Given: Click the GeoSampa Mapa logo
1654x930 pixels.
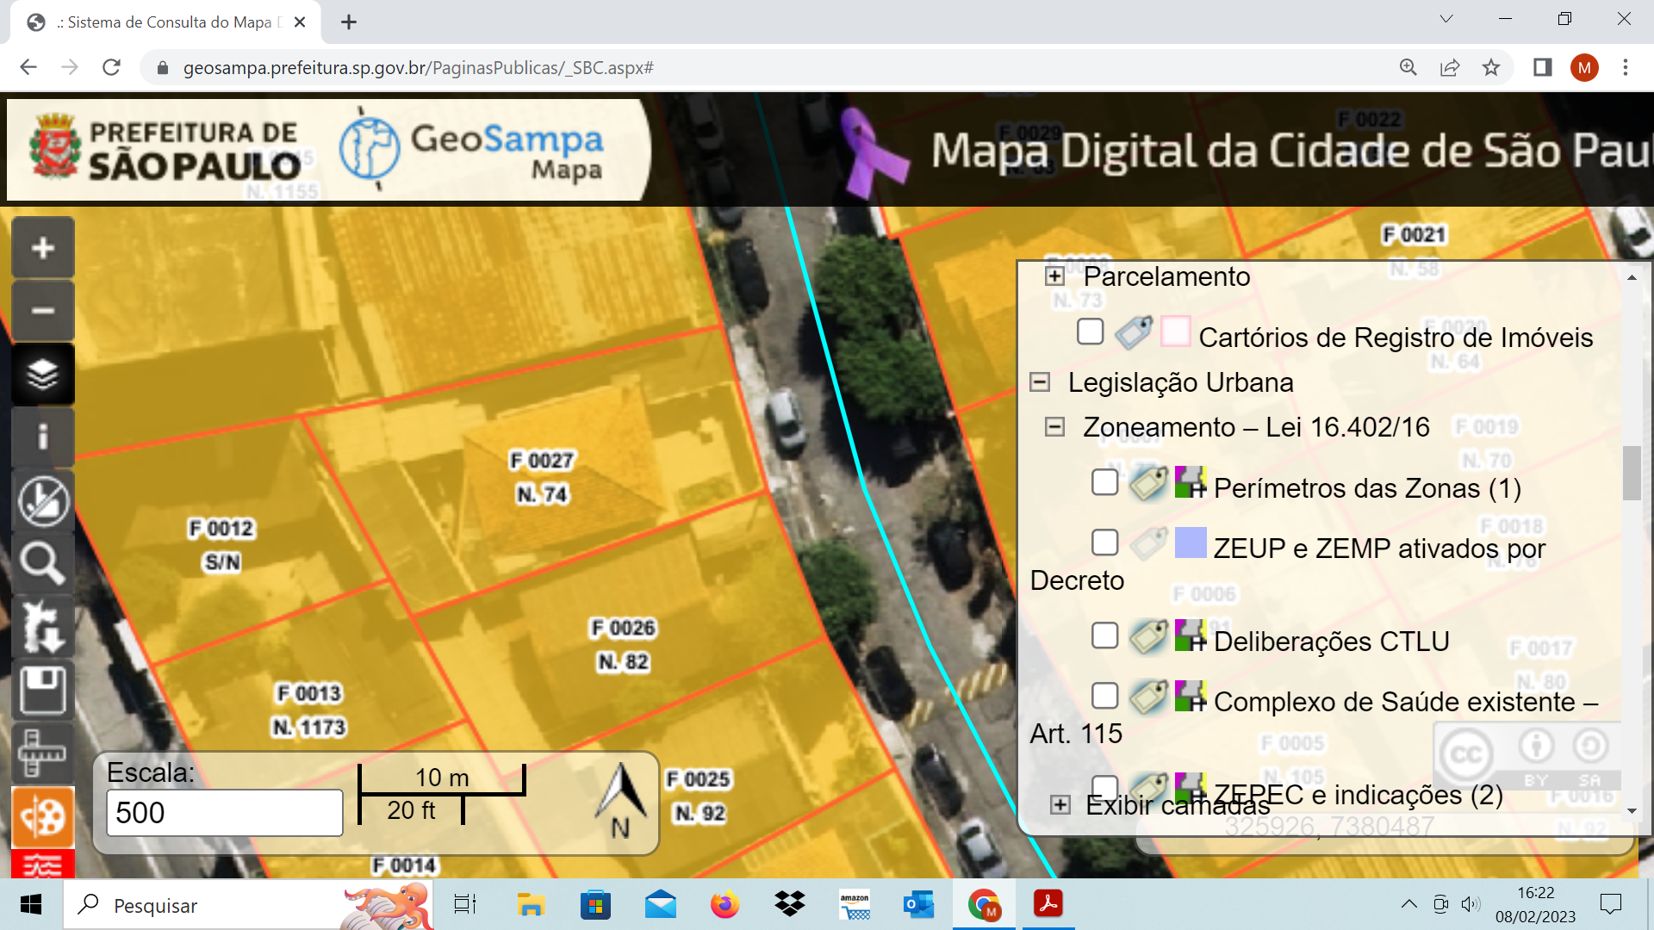Looking at the screenshot, I should [x=472, y=150].
